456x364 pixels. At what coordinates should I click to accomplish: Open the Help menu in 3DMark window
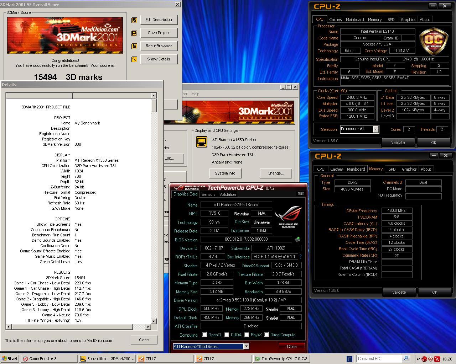click(196, 94)
